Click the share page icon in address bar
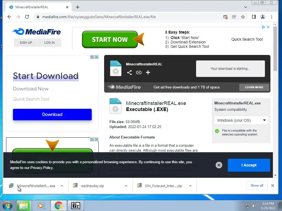Screen dimensions: 282x211 (234, 17)
